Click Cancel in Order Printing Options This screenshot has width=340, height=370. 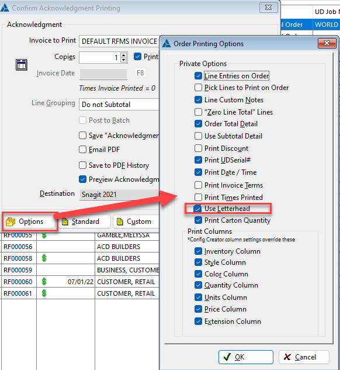[304, 357]
